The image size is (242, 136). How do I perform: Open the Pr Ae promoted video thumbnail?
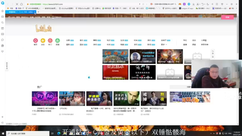(45, 99)
